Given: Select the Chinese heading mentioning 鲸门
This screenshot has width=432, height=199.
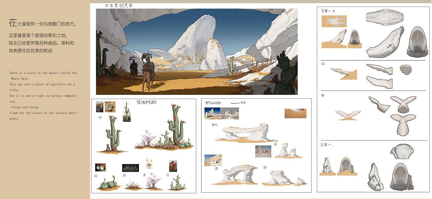Looking at the screenshot, I should click(42, 23).
